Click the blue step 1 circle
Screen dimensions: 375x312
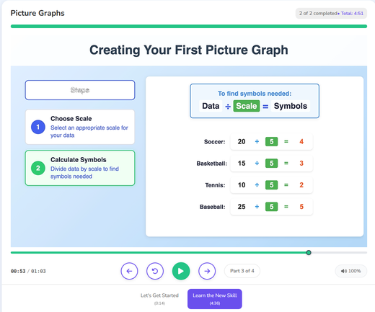(x=38, y=127)
